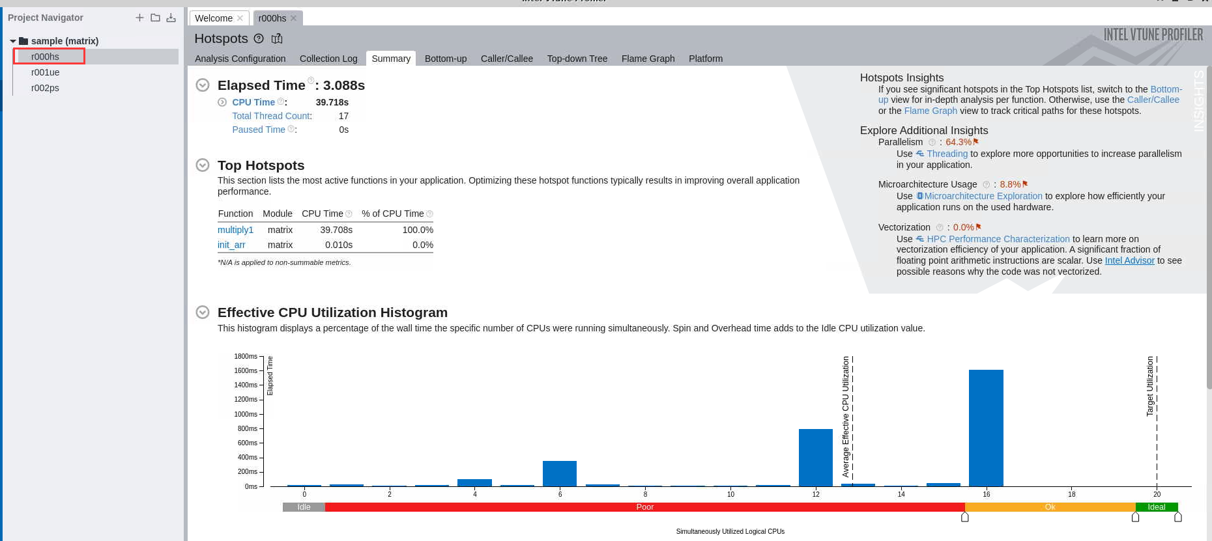Click the Vectorization info icon
1212x541 pixels.
point(940,227)
